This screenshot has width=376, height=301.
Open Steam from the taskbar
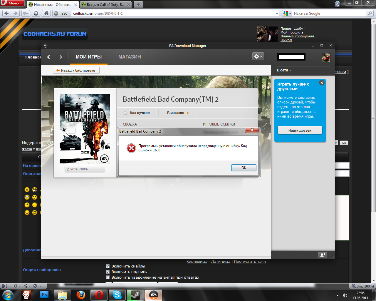point(135,295)
